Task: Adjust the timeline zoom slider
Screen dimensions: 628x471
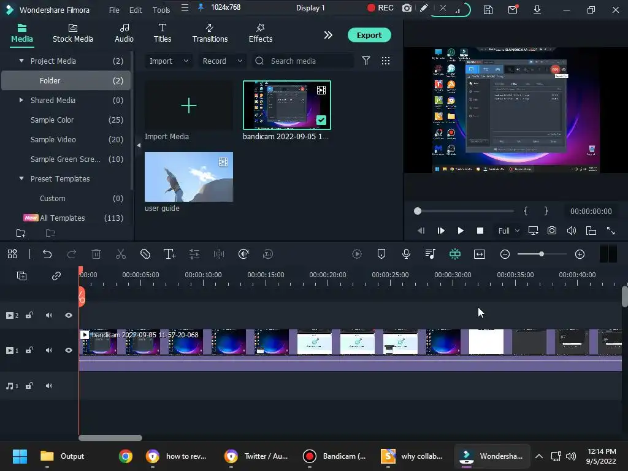Action: point(542,255)
